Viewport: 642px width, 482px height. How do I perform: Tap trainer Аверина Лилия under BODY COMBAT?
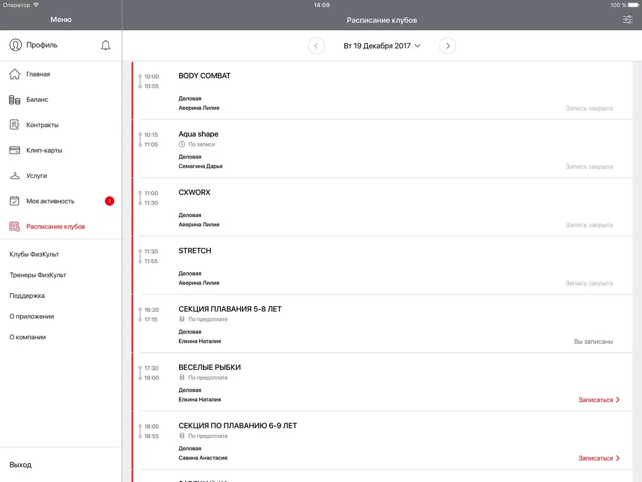click(199, 108)
